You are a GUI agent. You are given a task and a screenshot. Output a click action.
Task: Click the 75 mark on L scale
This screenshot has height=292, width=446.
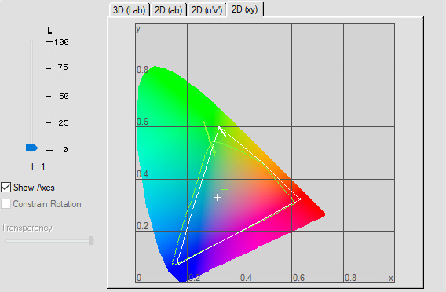[x=63, y=67]
